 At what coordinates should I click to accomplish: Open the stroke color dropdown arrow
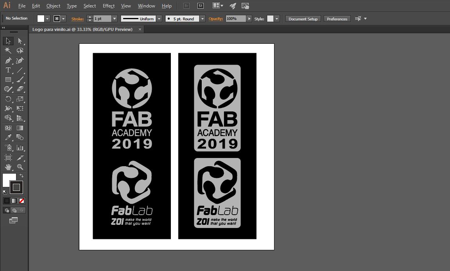tap(63, 19)
